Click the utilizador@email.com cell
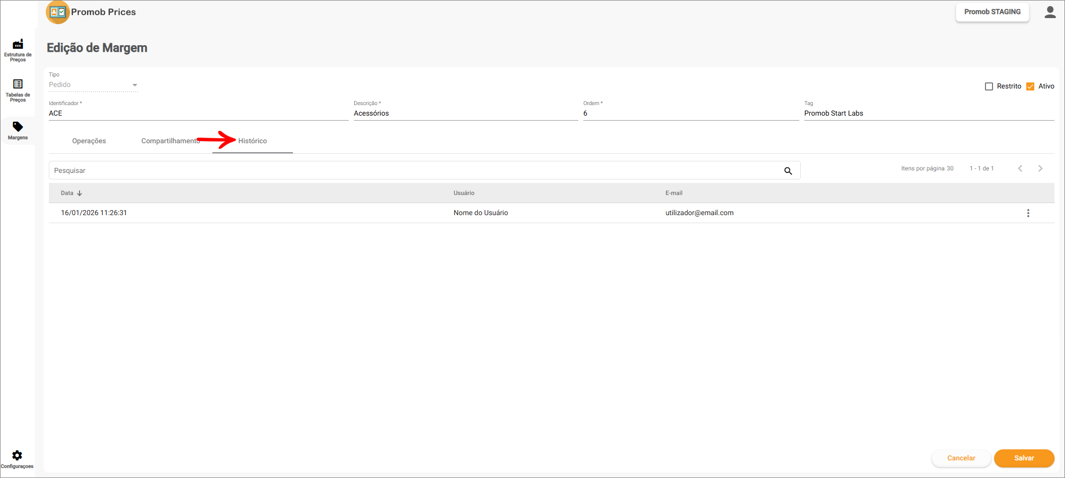Image resolution: width=1065 pixels, height=478 pixels. point(700,213)
